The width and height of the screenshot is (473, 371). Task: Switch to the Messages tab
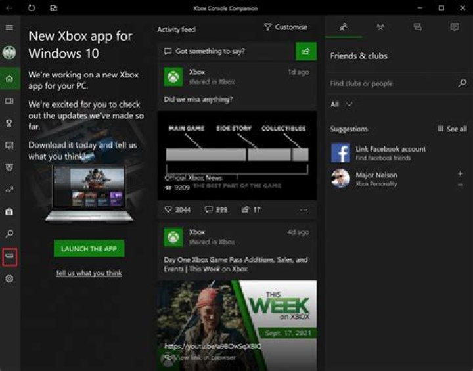[417, 27]
